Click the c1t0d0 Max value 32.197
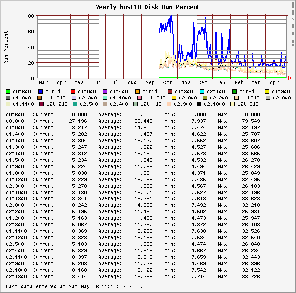The width and height of the screenshot is (296, 293). click(x=251, y=128)
